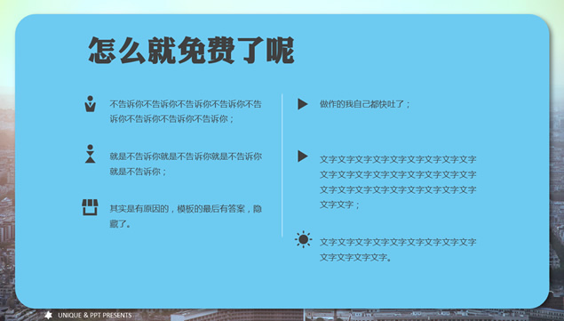Click the title 怎么就免费了呢
Image resolution: width=564 pixels, height=321 pixels.
191,50
